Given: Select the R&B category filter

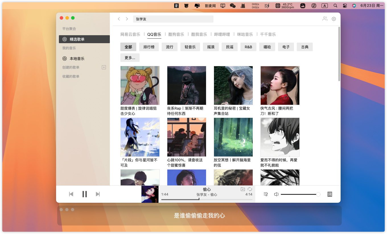Looking at the screenshot, I should point(248,47).
